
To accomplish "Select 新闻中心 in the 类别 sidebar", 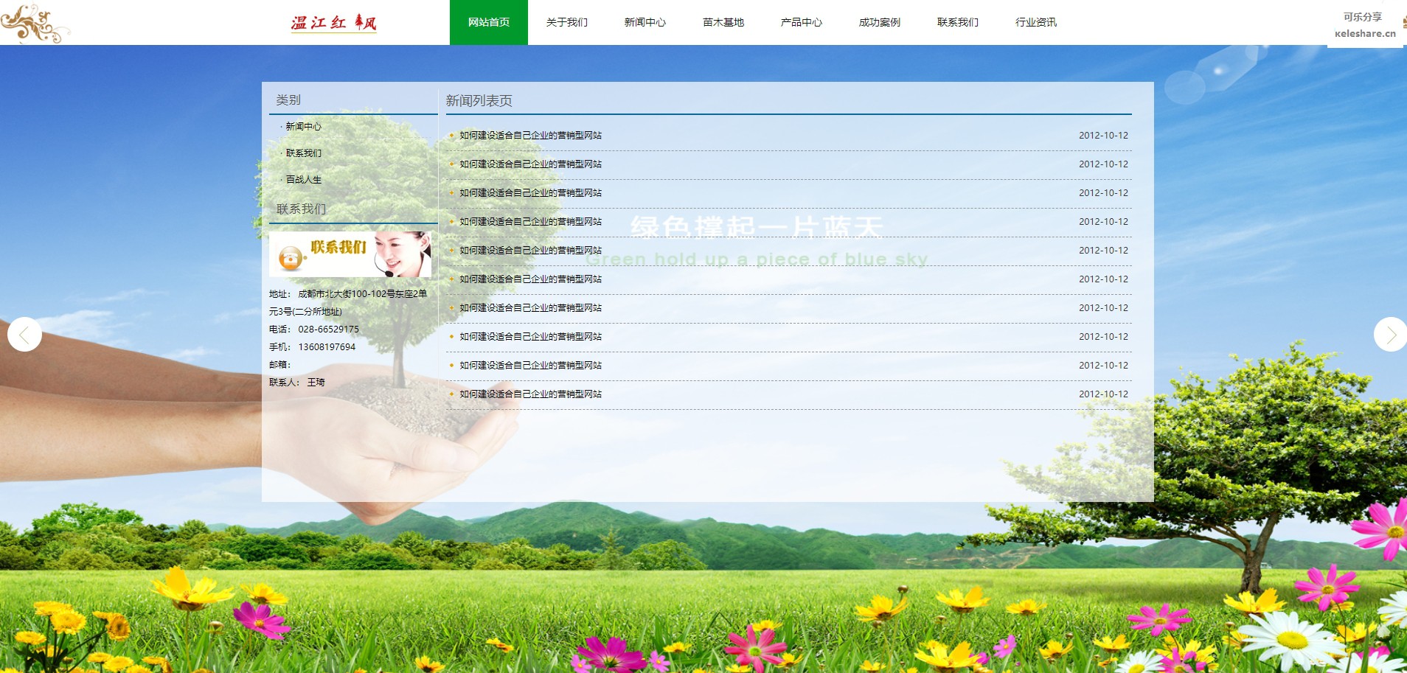I will point(303,127).
